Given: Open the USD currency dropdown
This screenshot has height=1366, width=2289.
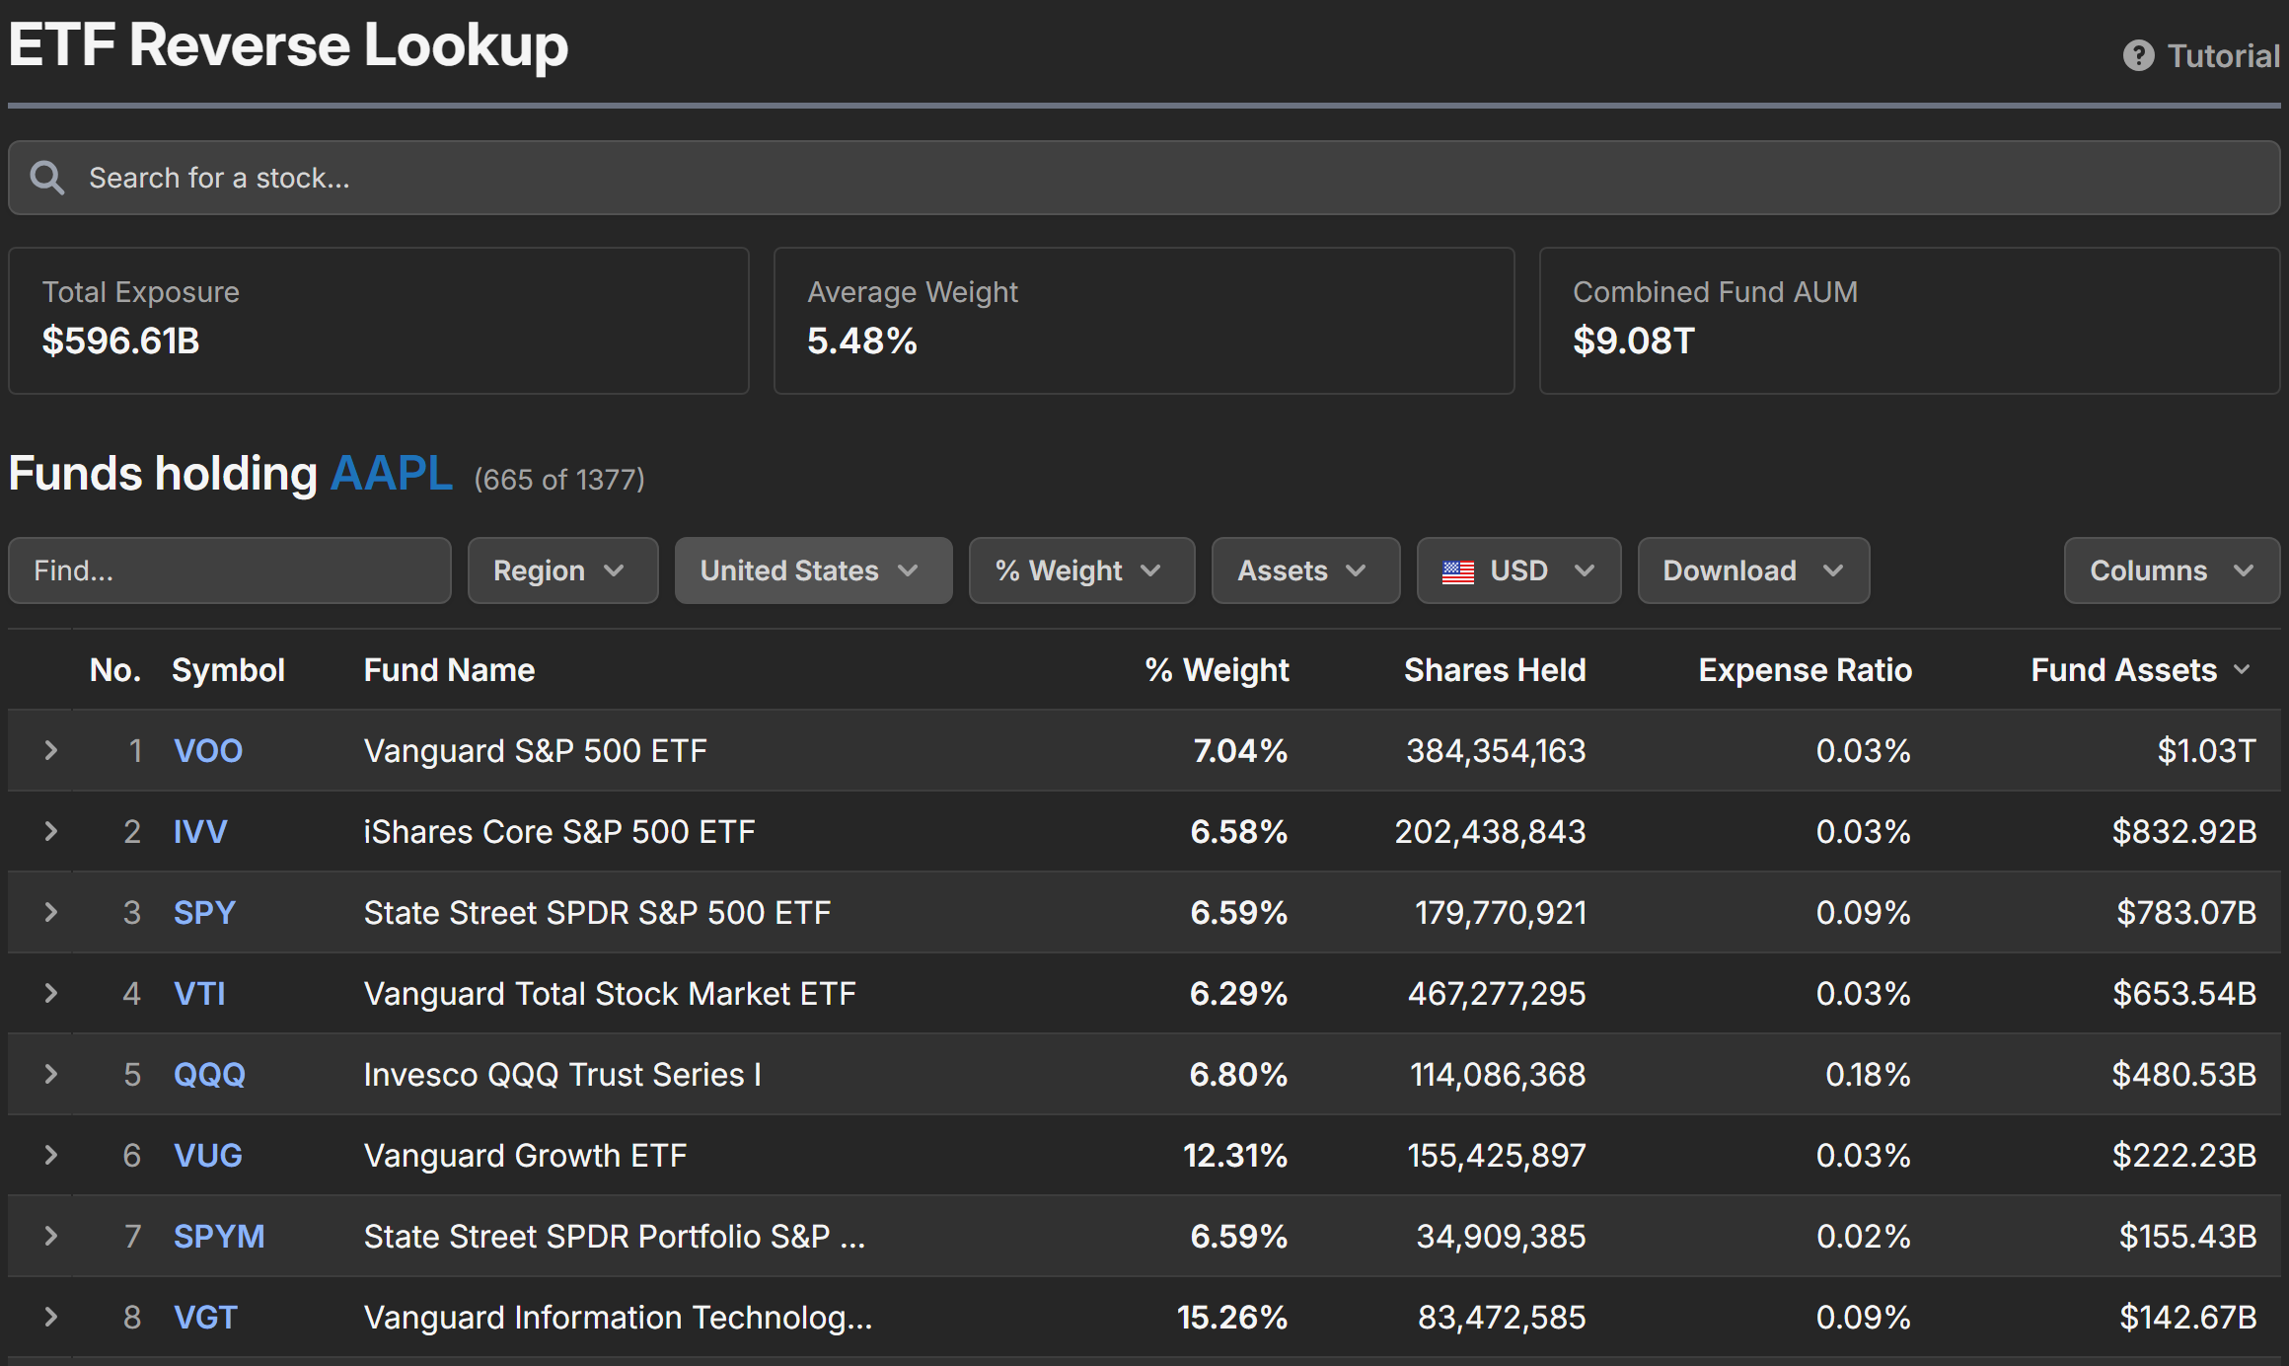Looking at the screenshot, I should 1518,570.
